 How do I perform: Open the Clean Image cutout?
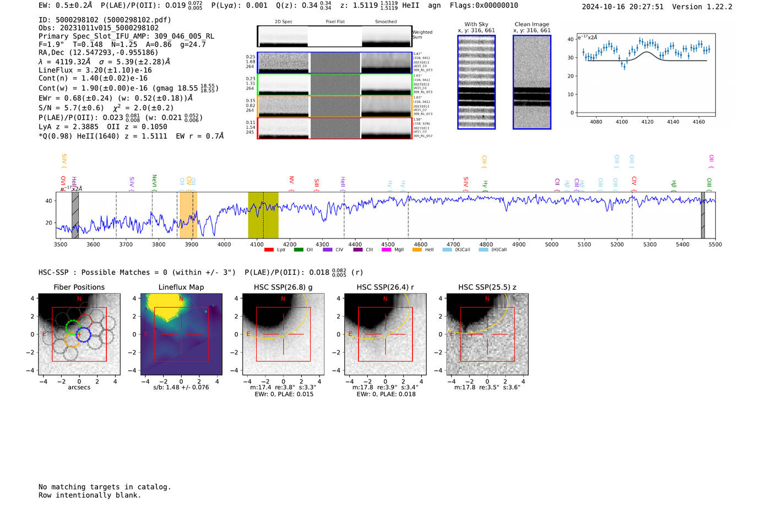(532, 82)
